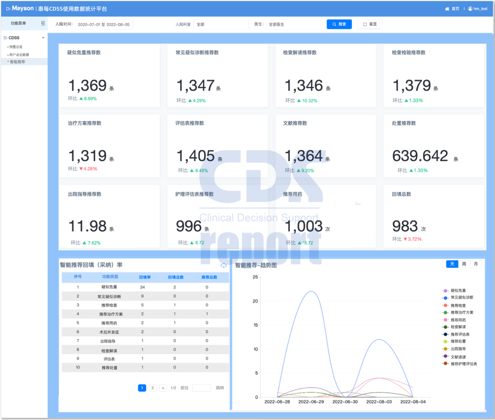Select the 出院指导 table row
Viewport: 495px width, 420px height.
[145, 341]
